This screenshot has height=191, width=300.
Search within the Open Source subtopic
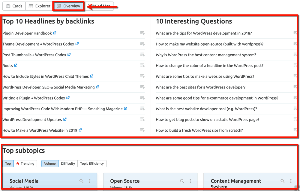(x=182, y=181)
